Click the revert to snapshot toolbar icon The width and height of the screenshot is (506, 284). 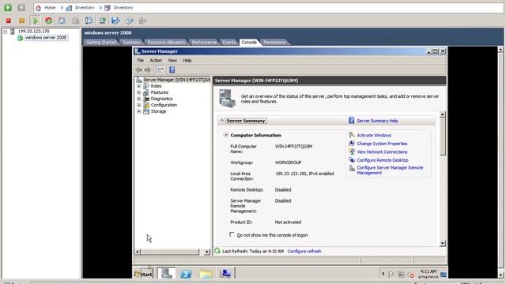(x=75, y=21)
